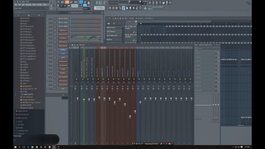265x149 pixels.
Task: Click the loop recording icon
Action: click(76, 2)
